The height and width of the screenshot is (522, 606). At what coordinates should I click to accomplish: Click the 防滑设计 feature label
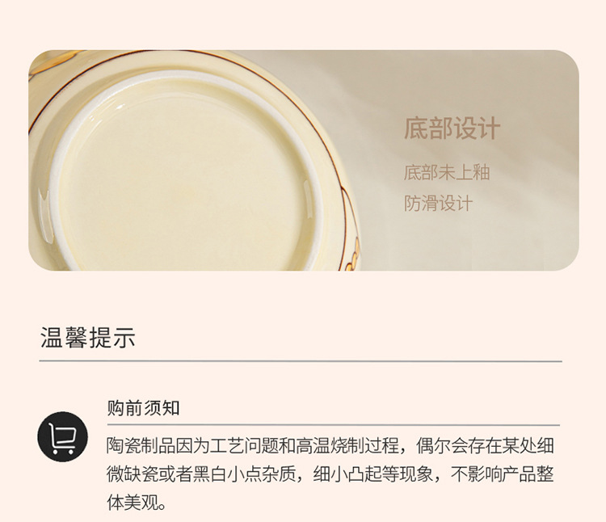[x=438, y=204]
